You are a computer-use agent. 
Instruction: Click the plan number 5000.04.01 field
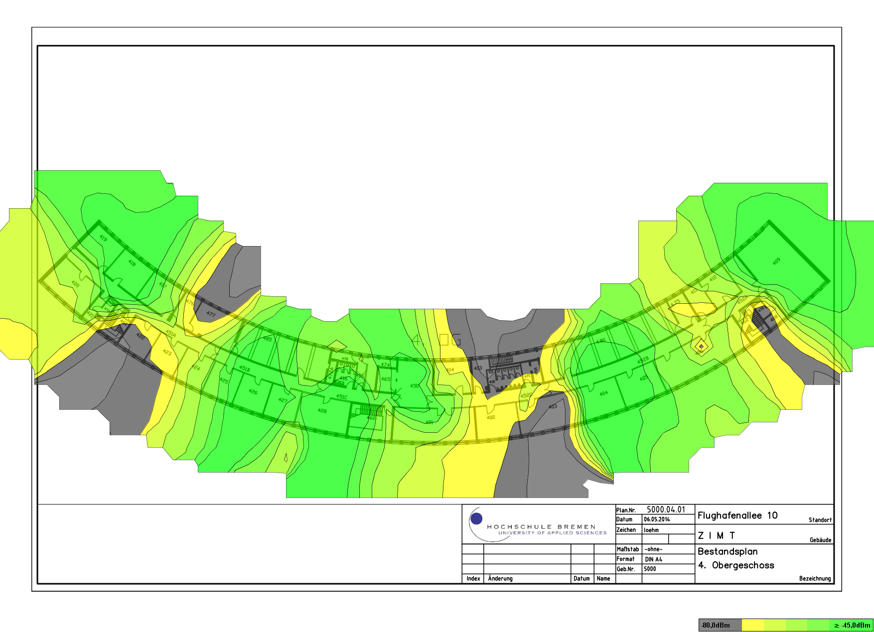coord(666,509)
